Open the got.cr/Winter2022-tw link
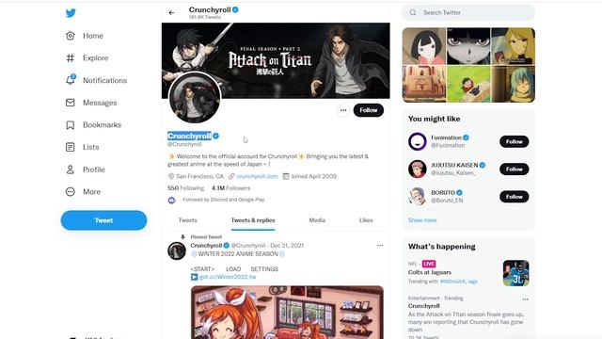The height and width of the screenshot is (339, 602). (228, 277)
